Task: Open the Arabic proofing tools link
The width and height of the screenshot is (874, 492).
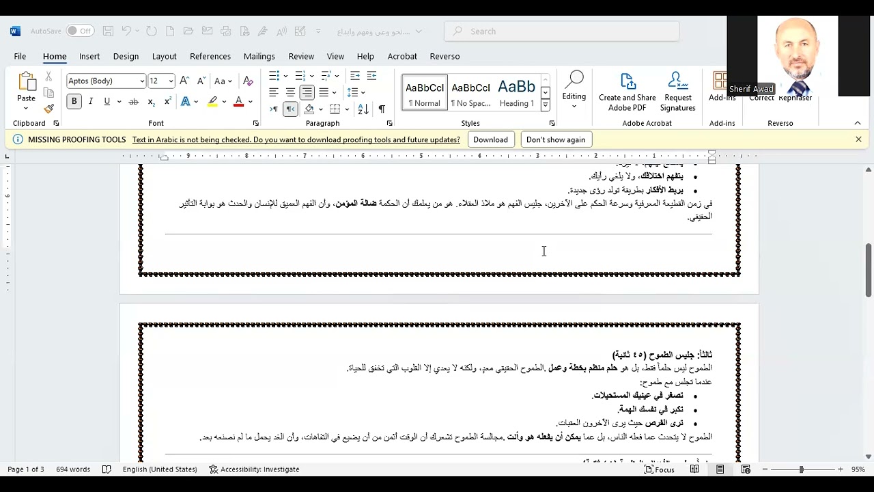Action: [296, 139]
